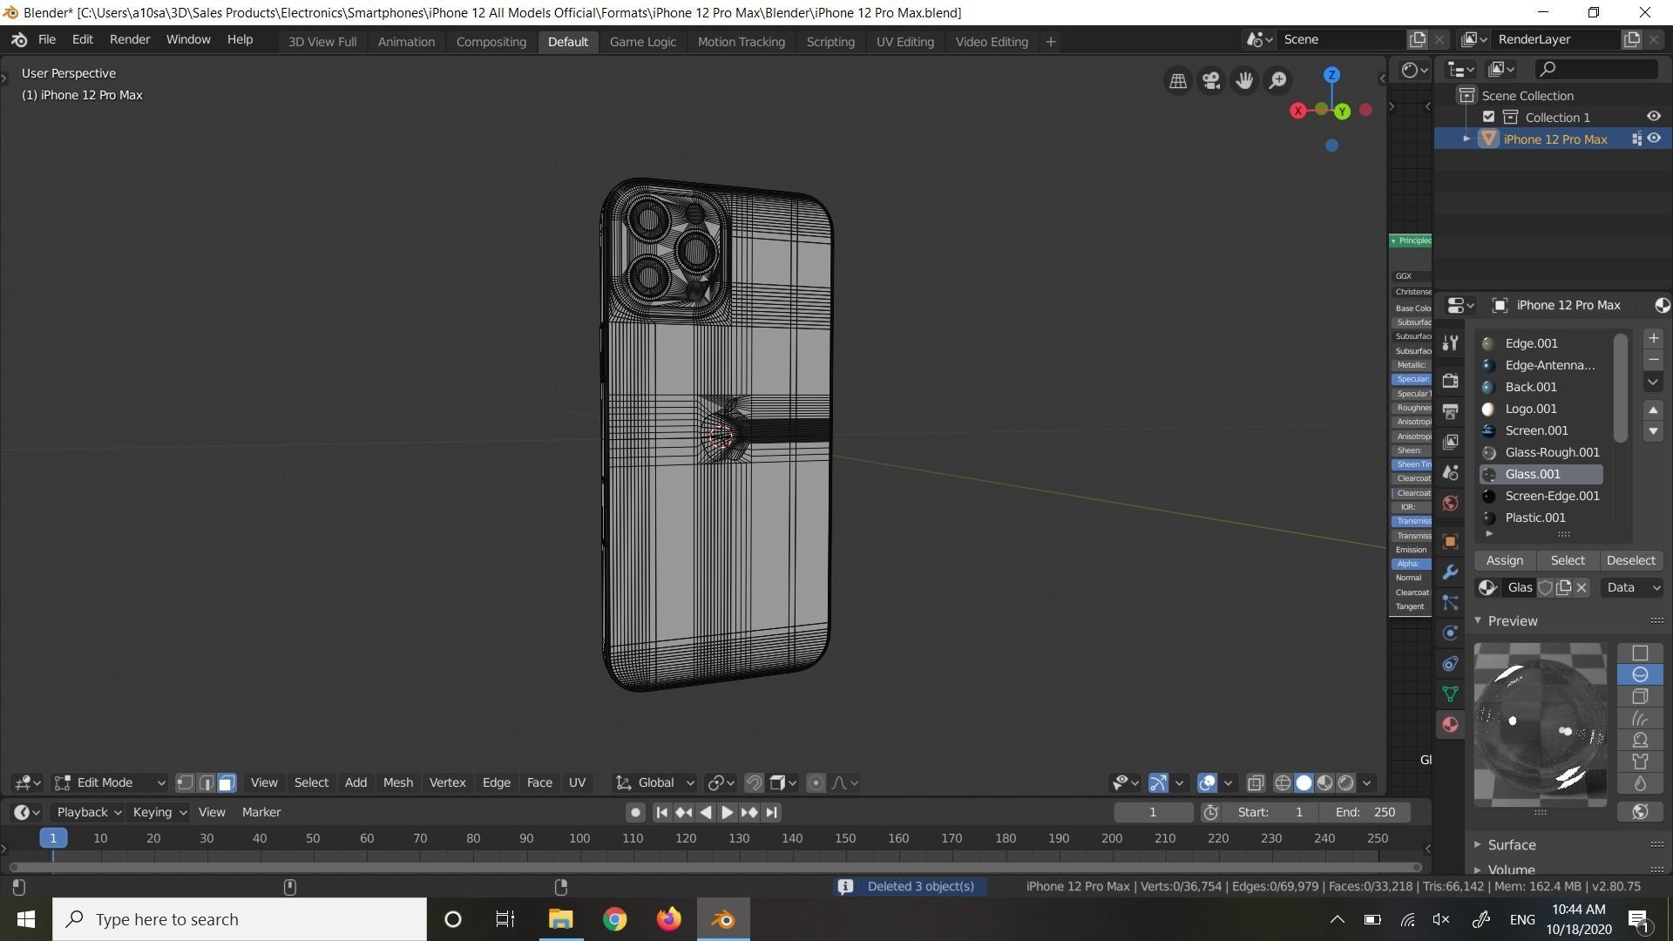This screenshot has width=1673, height=941.
Task: Open the Edit Mode dropdown
Action: pos(110,782)
